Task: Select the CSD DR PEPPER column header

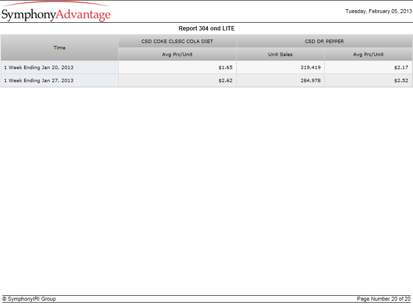Action: pos(324,42)
